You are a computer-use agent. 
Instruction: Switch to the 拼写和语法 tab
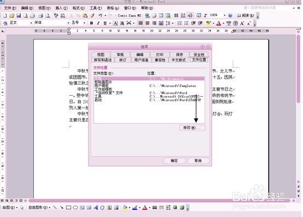pyautogui.click(x=103, y=60)
